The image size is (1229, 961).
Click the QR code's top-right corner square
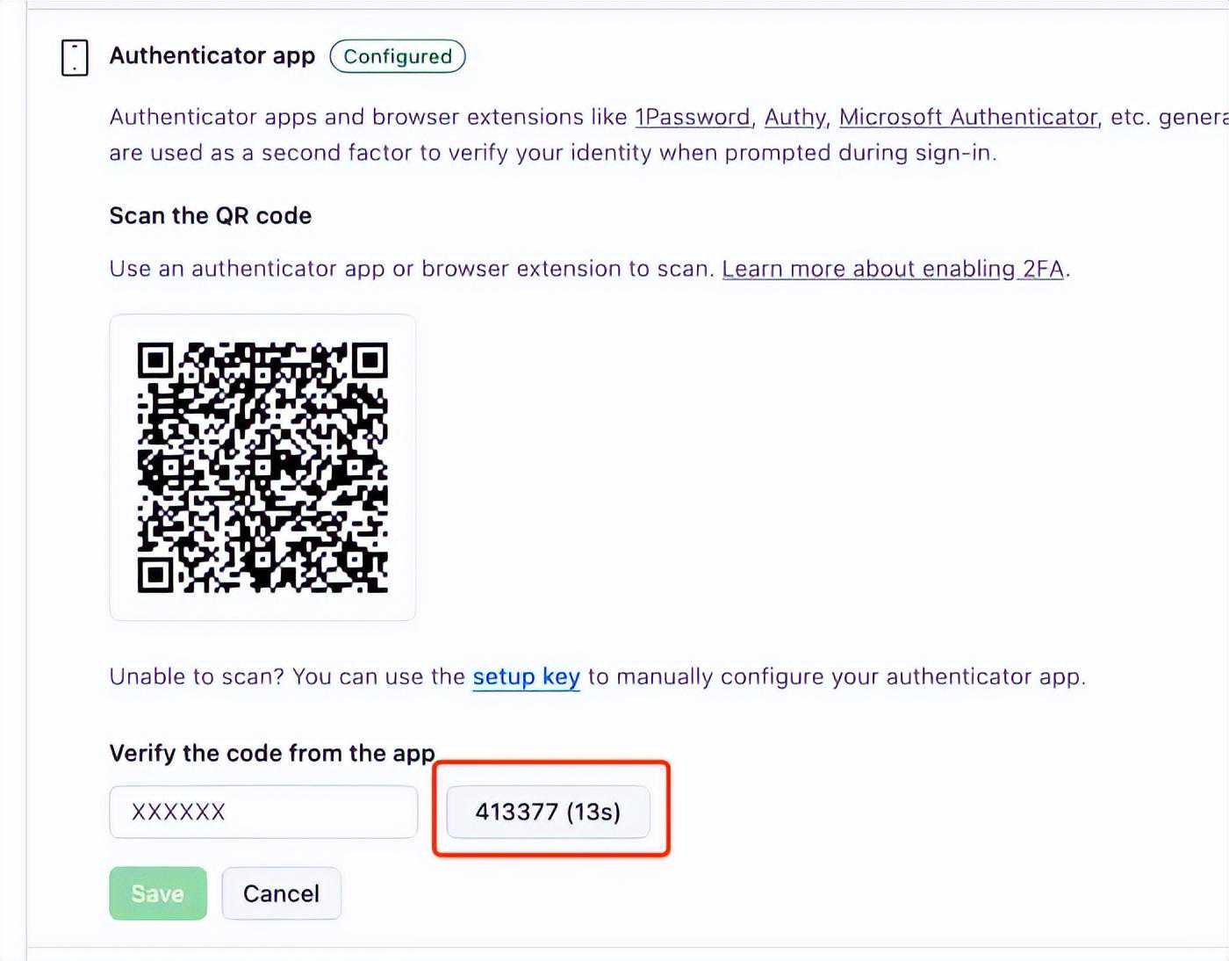point(370,360)
